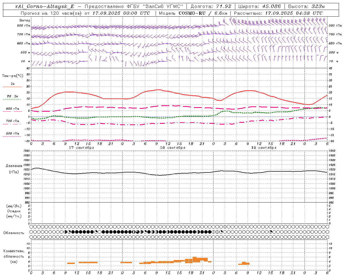Image resolution: width=343 pixels, height=275 pixels.
Task: Click the Модель COSMO-RU / 6.6км label
Action: point(193,13)
